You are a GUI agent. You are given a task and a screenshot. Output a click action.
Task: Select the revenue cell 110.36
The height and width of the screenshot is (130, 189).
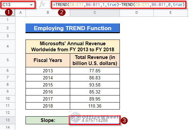95,106
